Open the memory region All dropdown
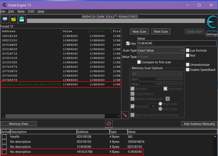The width and height of the screenshot is (218, 156). (157, 74)
